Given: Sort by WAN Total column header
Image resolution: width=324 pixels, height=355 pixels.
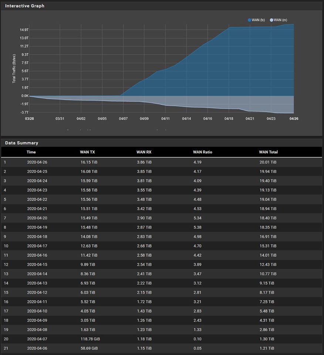Looking at the screenshot, I should [x=268, y=152].
